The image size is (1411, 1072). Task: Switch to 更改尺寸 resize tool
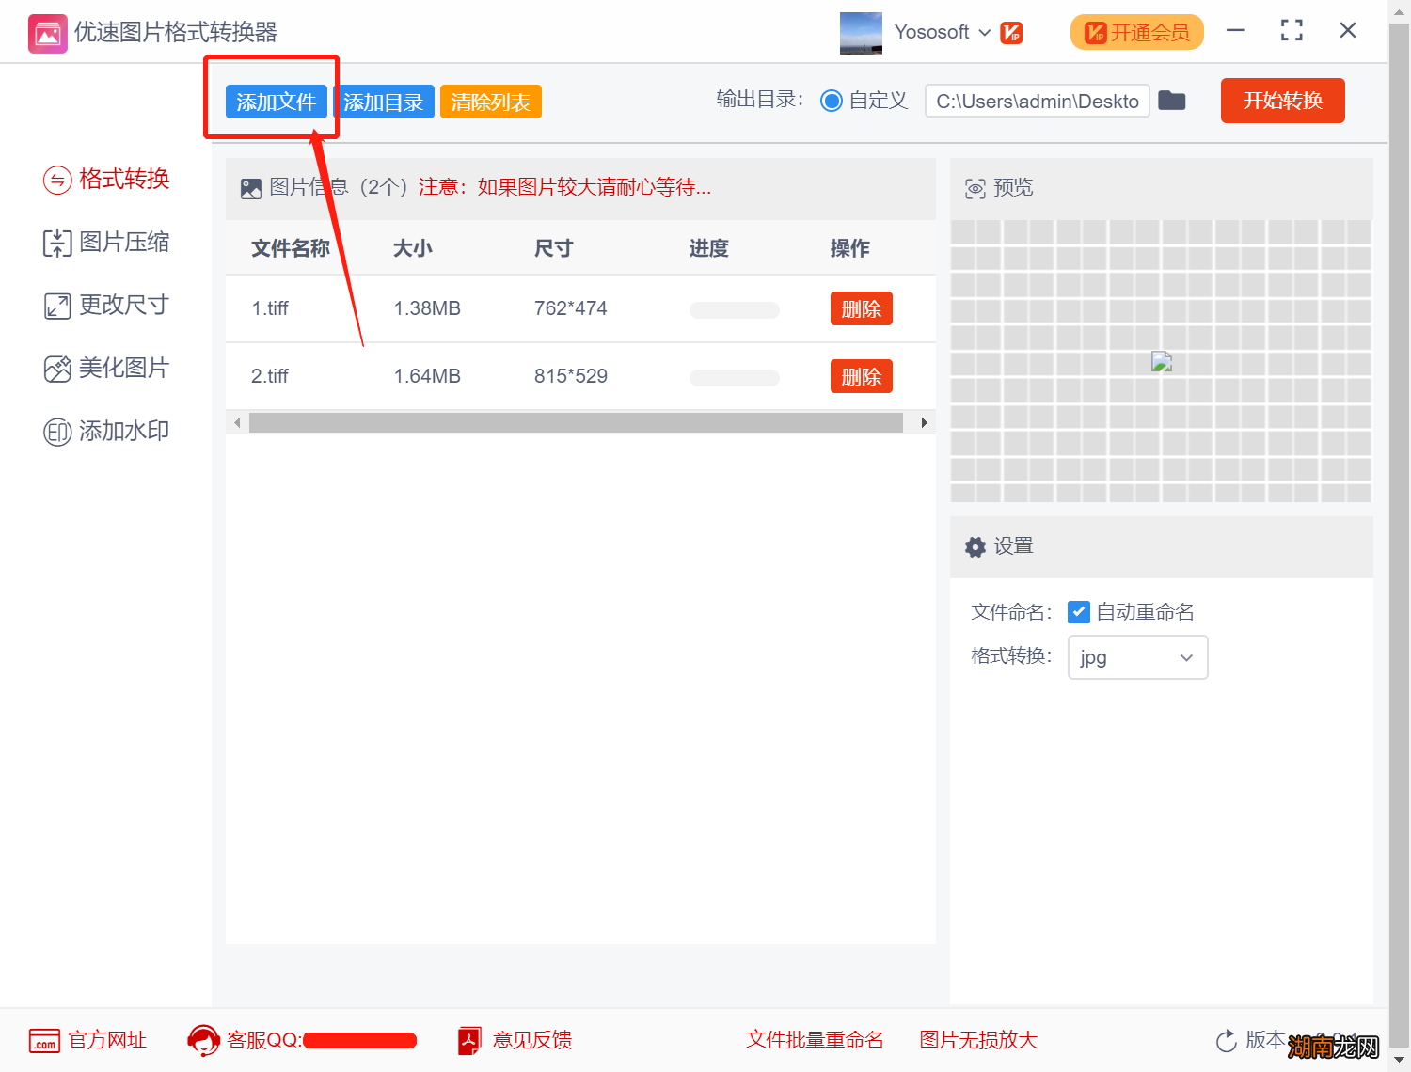tap(105, 305)
